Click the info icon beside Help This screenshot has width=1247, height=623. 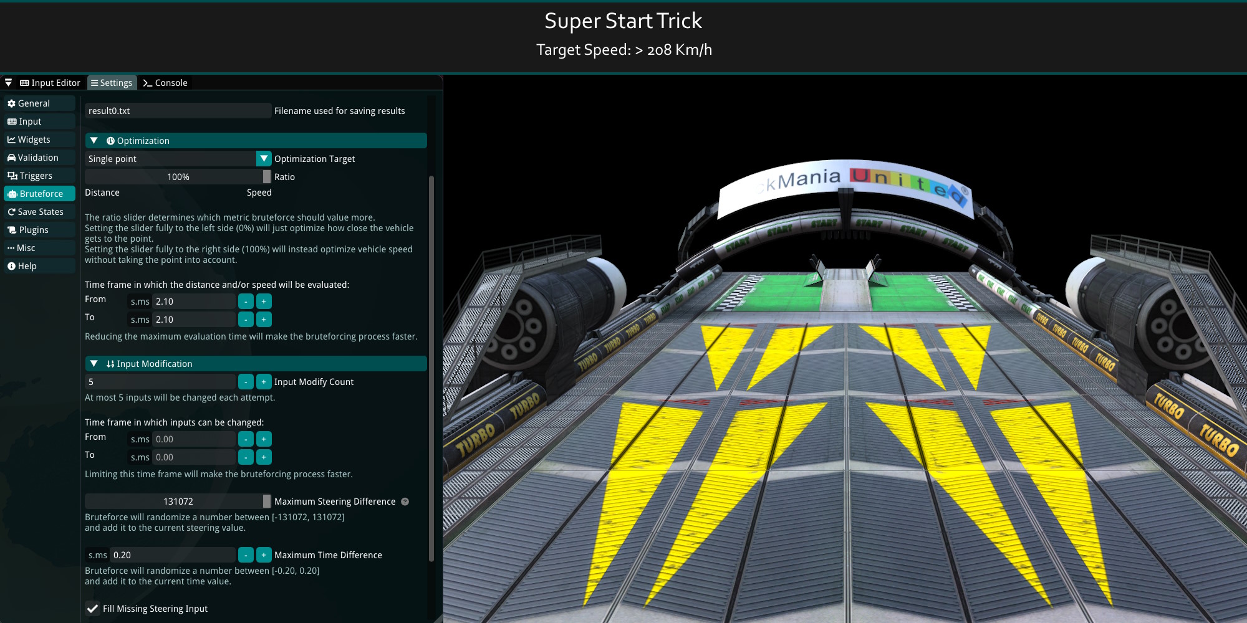[11, 266]
